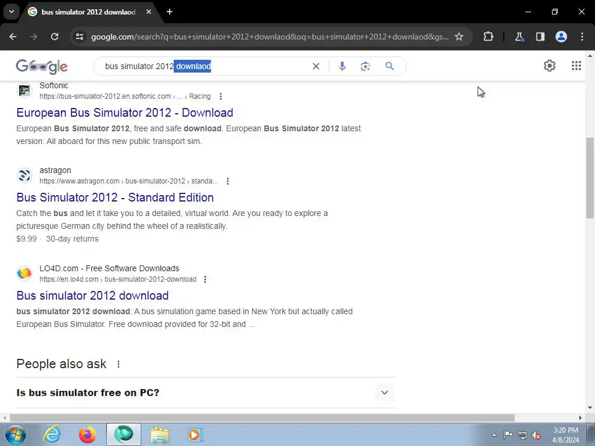The width and height of the screenshot is (595, 446).
Task: Bookmark this page with the star icon
Action: (x=459, y=37)
